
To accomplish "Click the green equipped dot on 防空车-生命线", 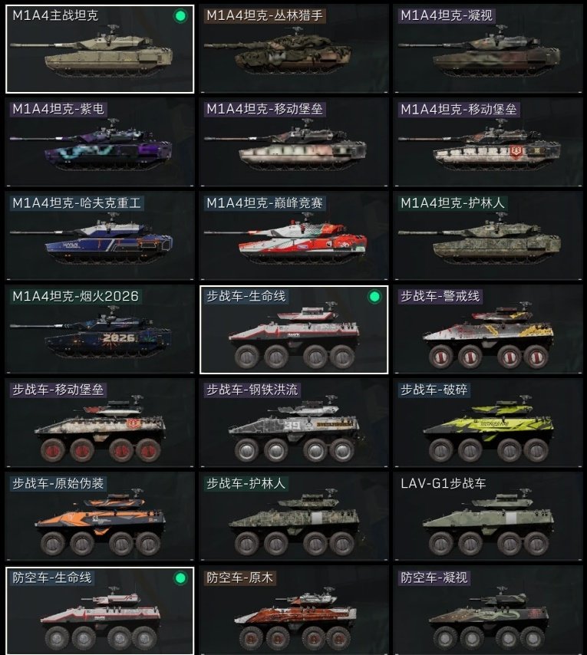I will tap(180, 578).
